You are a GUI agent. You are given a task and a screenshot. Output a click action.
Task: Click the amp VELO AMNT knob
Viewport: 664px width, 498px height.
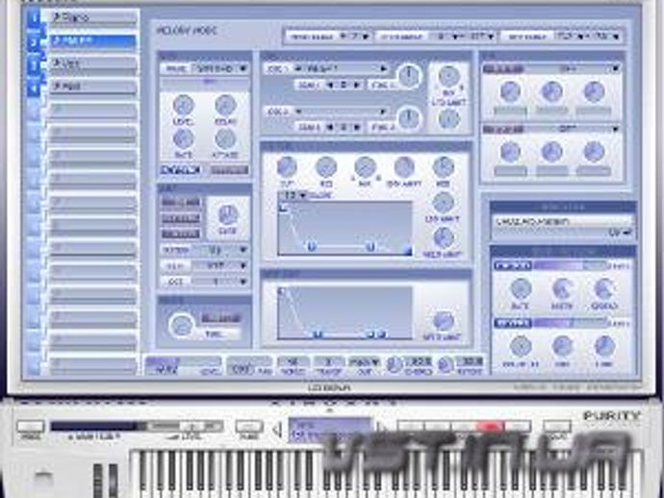[x=443, y=321]
